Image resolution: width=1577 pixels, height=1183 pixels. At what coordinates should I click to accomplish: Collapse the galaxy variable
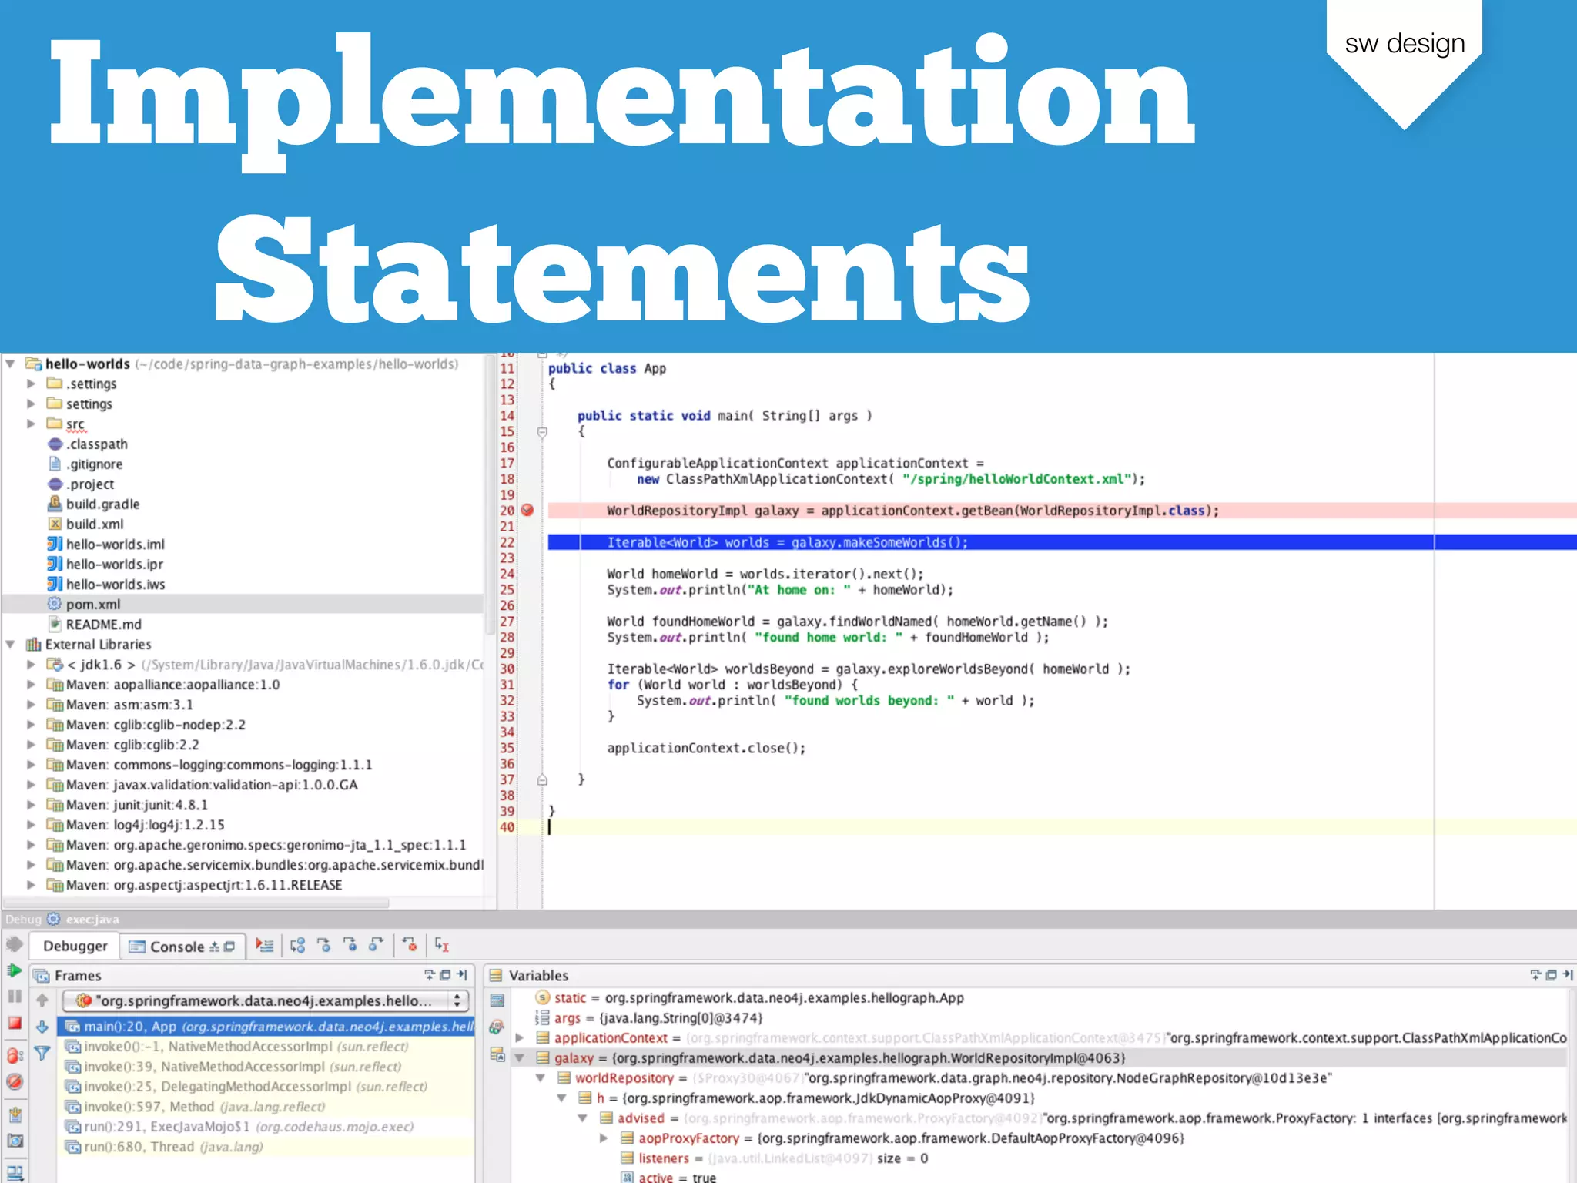click(x=520, y=1057)
